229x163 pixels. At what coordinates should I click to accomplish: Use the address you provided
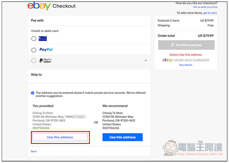click(x=60, y=137)
